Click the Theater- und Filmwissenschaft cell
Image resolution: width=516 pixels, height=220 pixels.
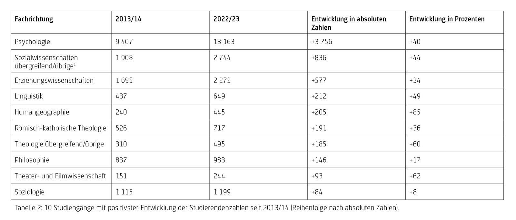click(x=60, y=176)
